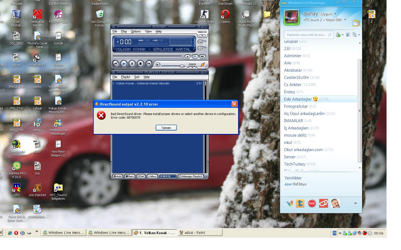Open Winamp View menu
401x250 pixels.
[148, 31]
